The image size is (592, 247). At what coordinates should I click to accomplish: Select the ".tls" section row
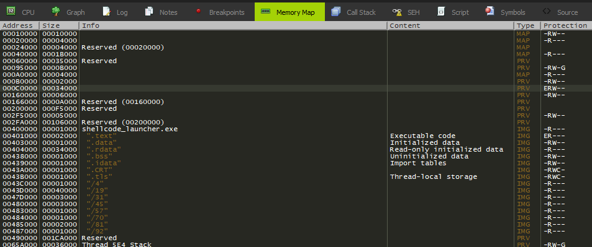pos(296,176)
